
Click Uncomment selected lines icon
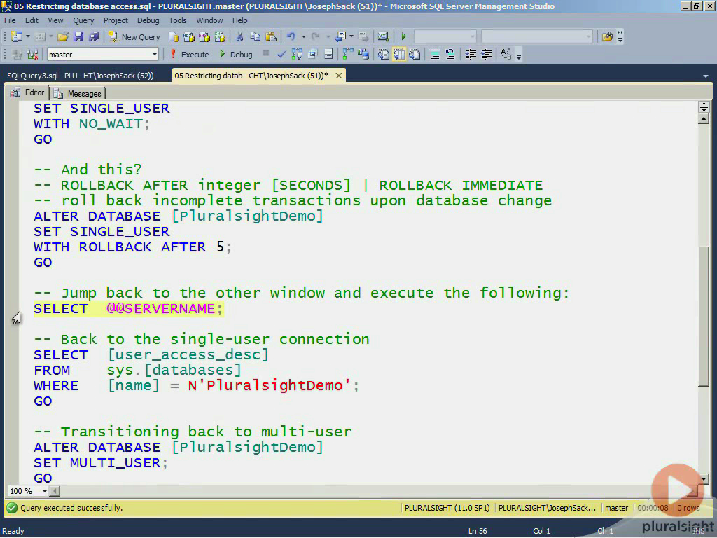click(x=450, y=55)
